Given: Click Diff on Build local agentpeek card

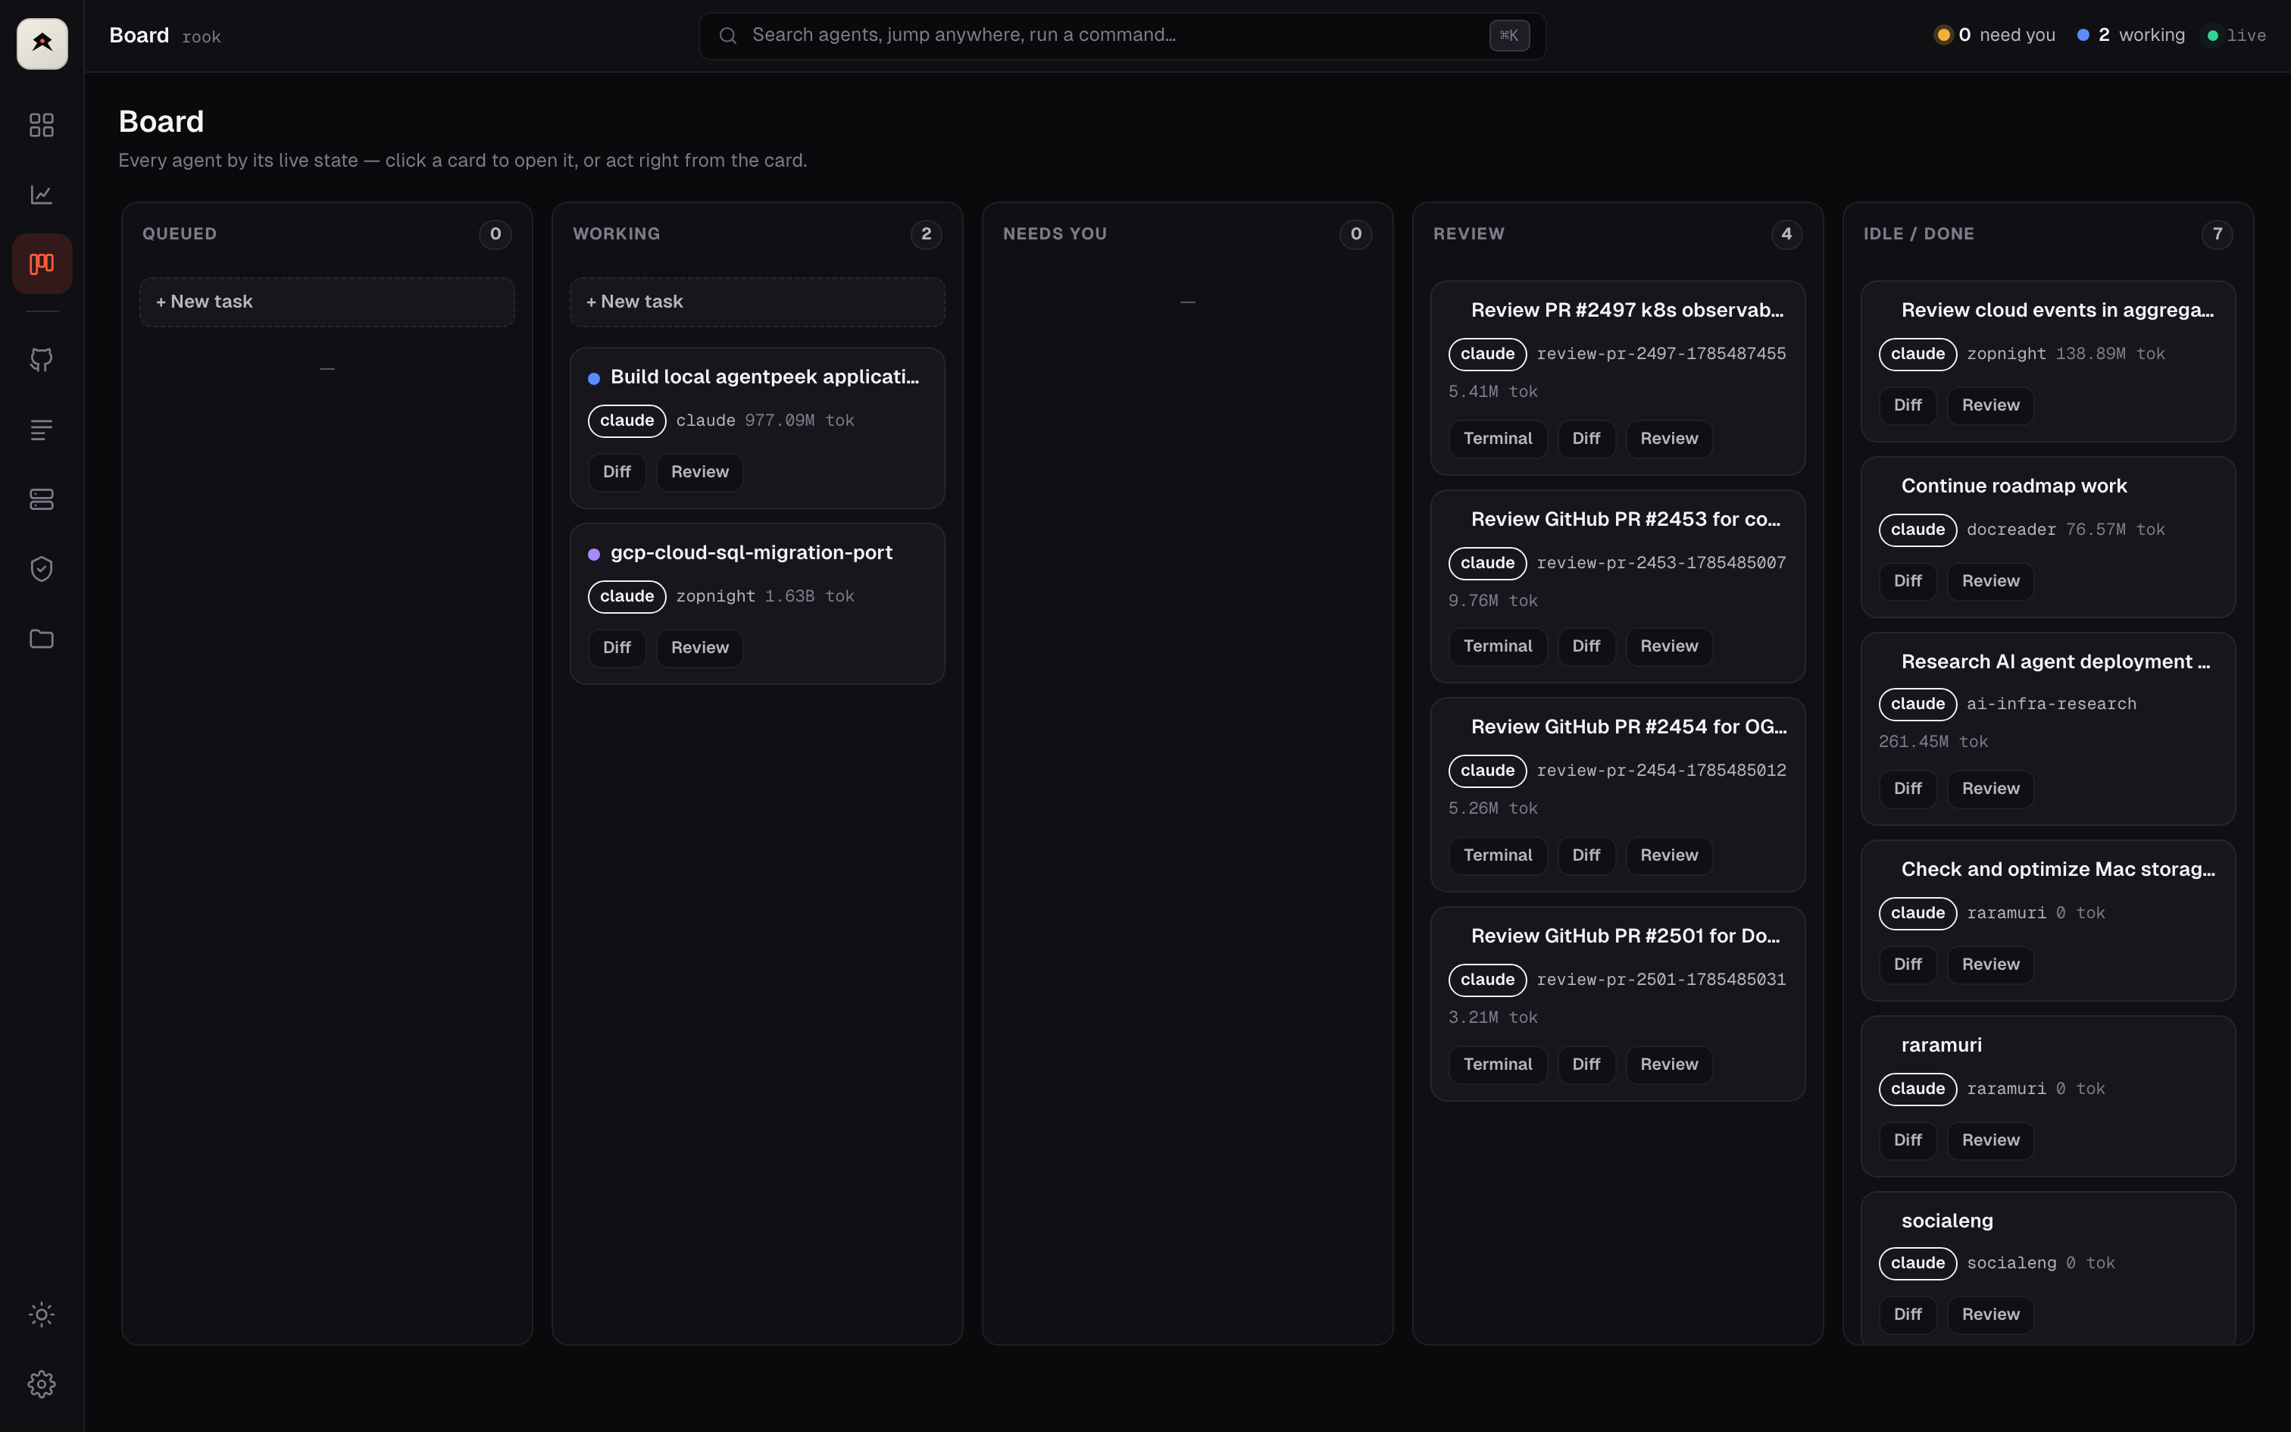Looking at the screenshot, I should [x=616, y=471].
